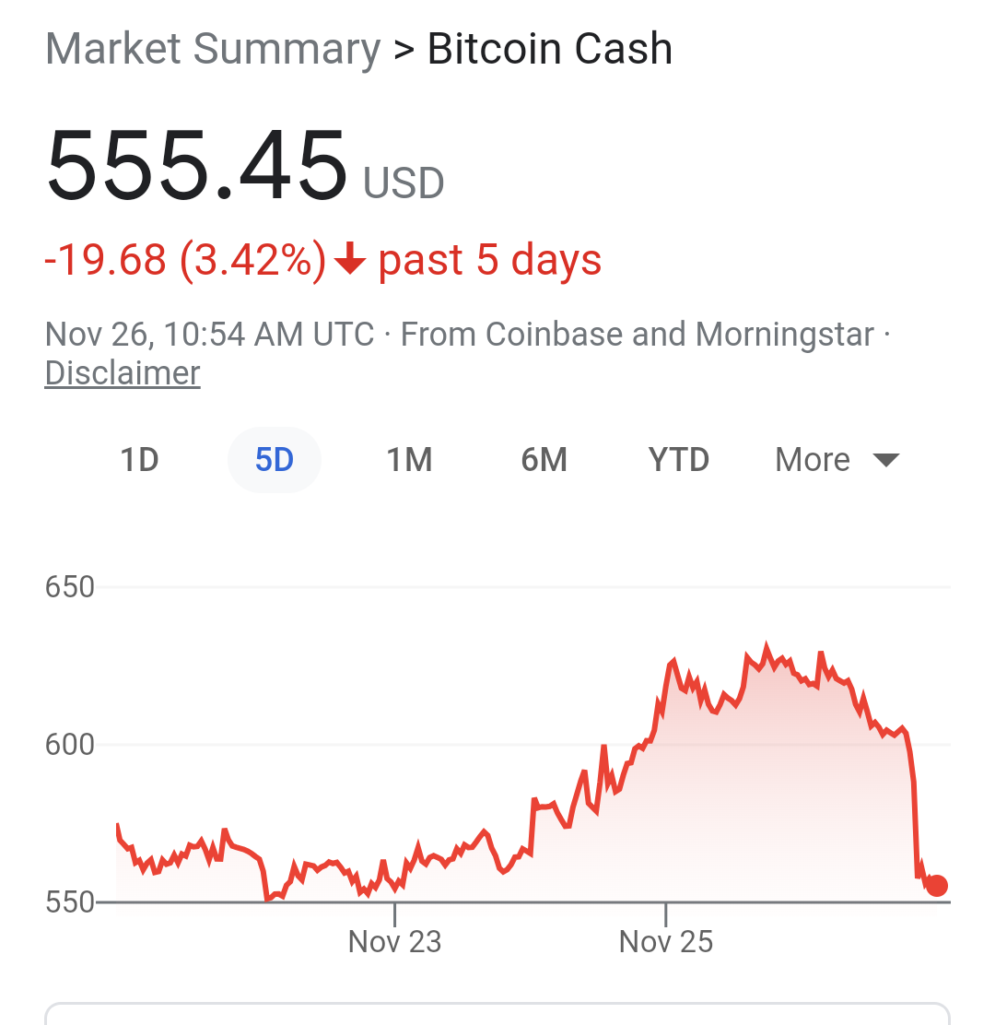995x1025 pixels.
Task: Switch to the YTD range
Action: click(x=679, y=460)
